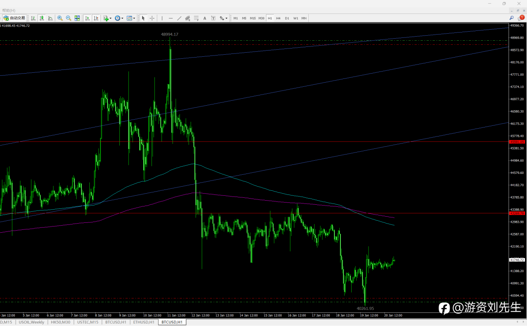Switch to line chart display
The image size is (527, 326).
click(50, 18)
